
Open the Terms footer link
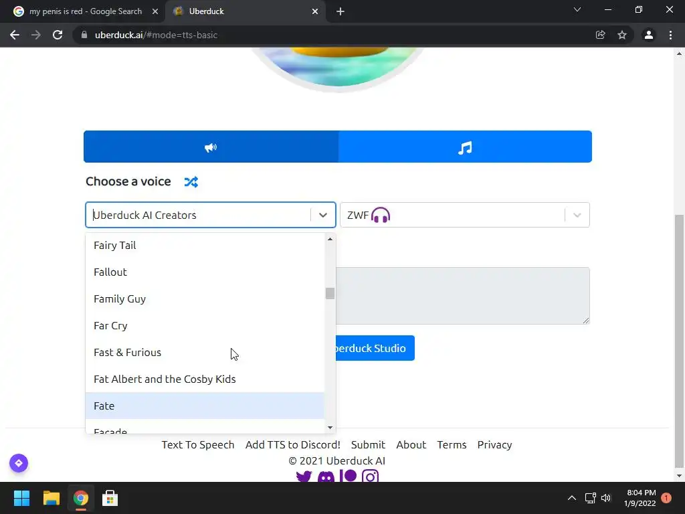pyautogui.click(x=452, y=444)
